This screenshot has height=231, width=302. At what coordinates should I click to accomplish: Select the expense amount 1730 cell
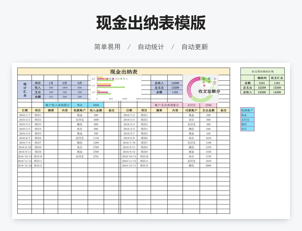click(x=208, y=156)
